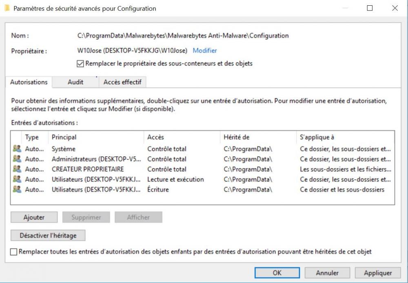The image size is (408, 283).
Task: Click 'Les sous-dossiers et les fichiers...' cell
Action: coord(345,169)
